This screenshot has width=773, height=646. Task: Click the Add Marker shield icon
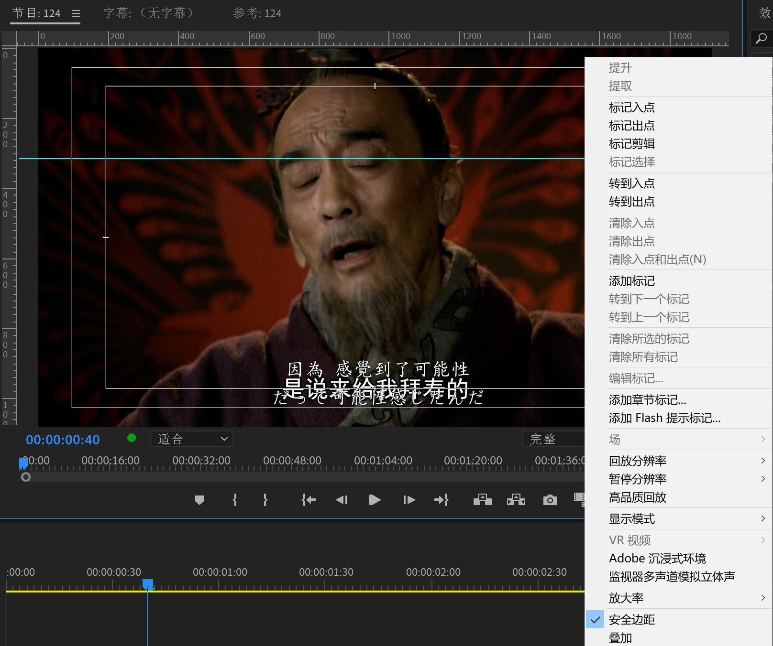point(199,500)
